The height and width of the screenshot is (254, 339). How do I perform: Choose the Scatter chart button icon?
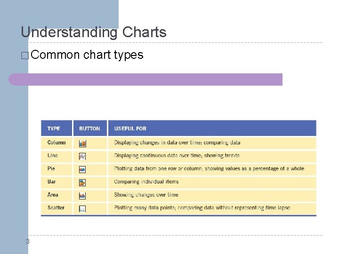pos(82,208)
